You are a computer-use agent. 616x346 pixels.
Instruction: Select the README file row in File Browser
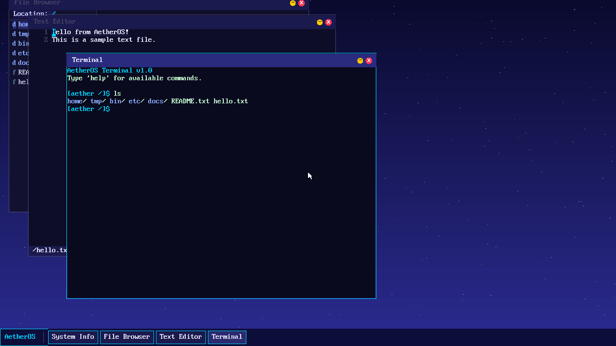tap(19, 73)
